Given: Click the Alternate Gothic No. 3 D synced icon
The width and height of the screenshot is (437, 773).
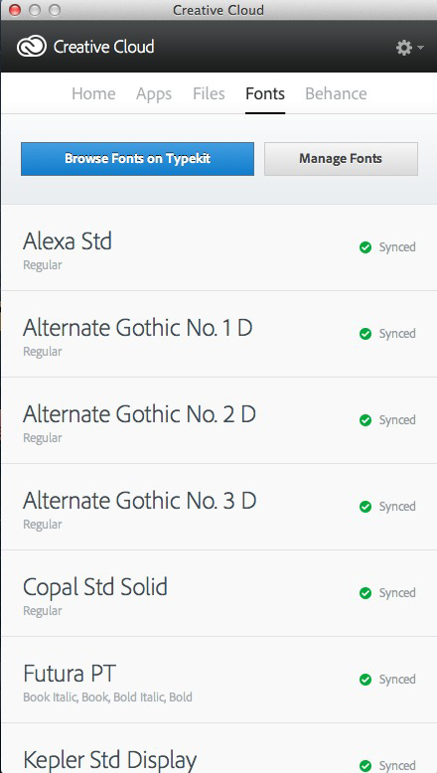Looking at the screenshot, I should [x=365, y=507].
